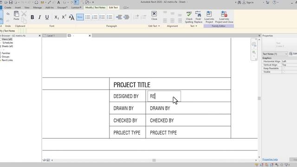297x167 pixels.
Task: Apply All Caps text formatting
Action: click(x=71, y=17)
